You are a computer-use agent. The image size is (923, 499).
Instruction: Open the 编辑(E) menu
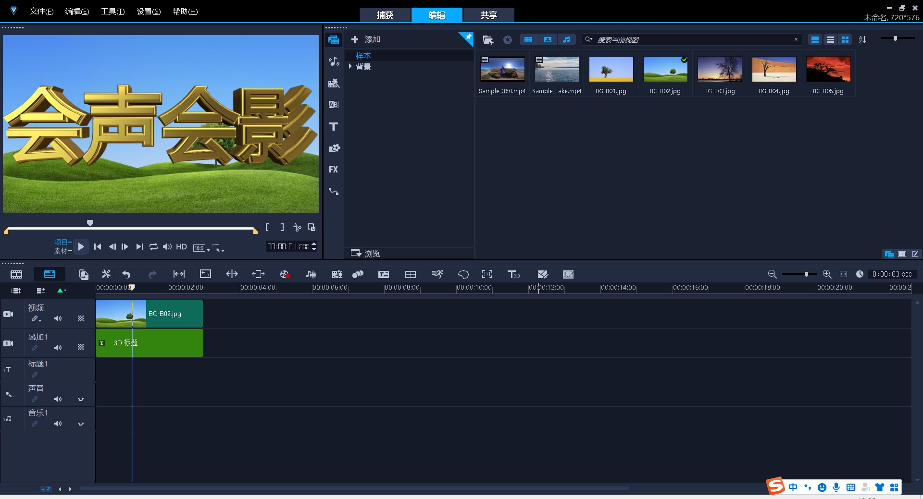[x=77, y=11]
